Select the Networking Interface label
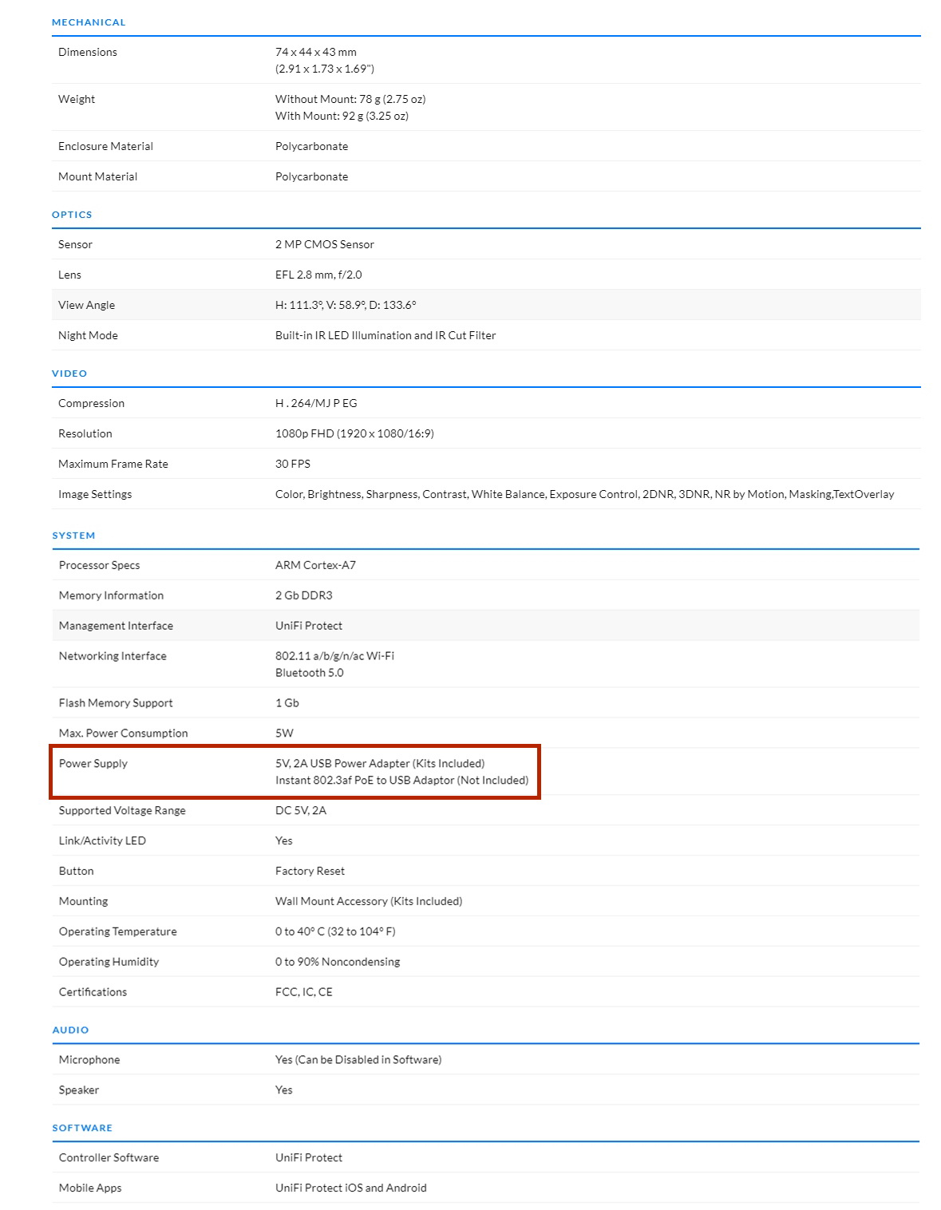Screen dimensions: 941x1210 (113, 656)
